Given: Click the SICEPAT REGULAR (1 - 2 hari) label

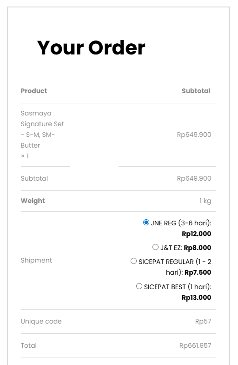Looking at the screenshot, I should coord(175,267).
